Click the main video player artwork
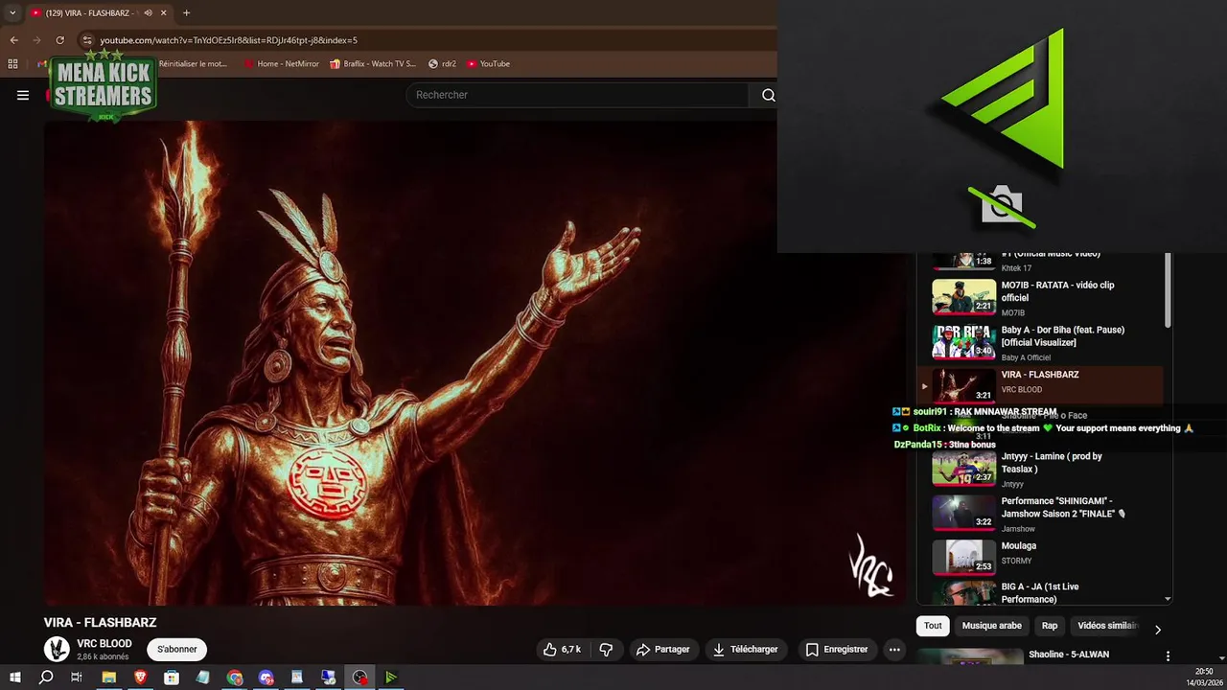The height and width of the screenshot is (690, 1227). pos(475,362)
